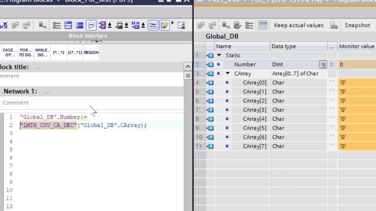Click the small black arrow next to favorites icon
This screenshot has height=211, width=376.
click(172, 23)
